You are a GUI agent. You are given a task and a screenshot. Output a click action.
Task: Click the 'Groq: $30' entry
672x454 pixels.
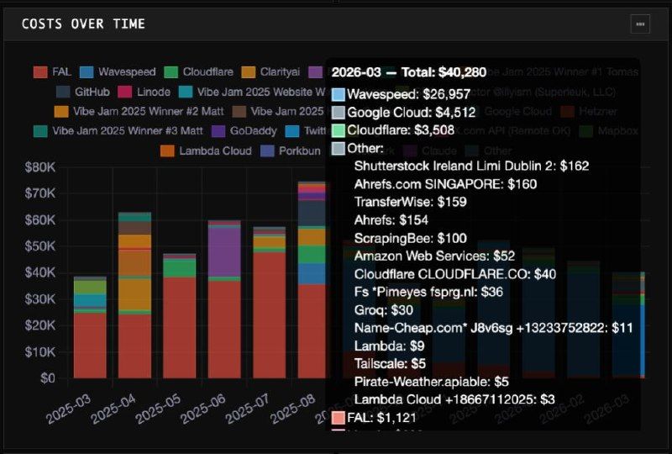coord(384,310)
